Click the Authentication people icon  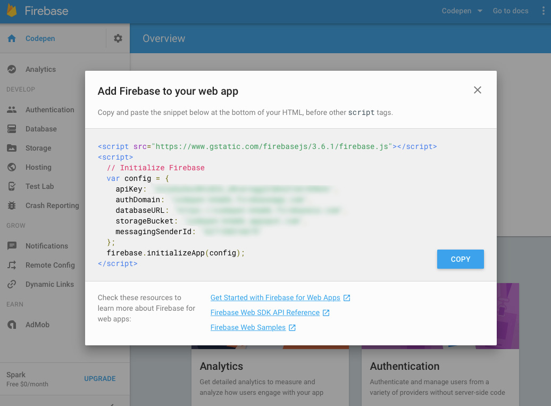point(12,110)
